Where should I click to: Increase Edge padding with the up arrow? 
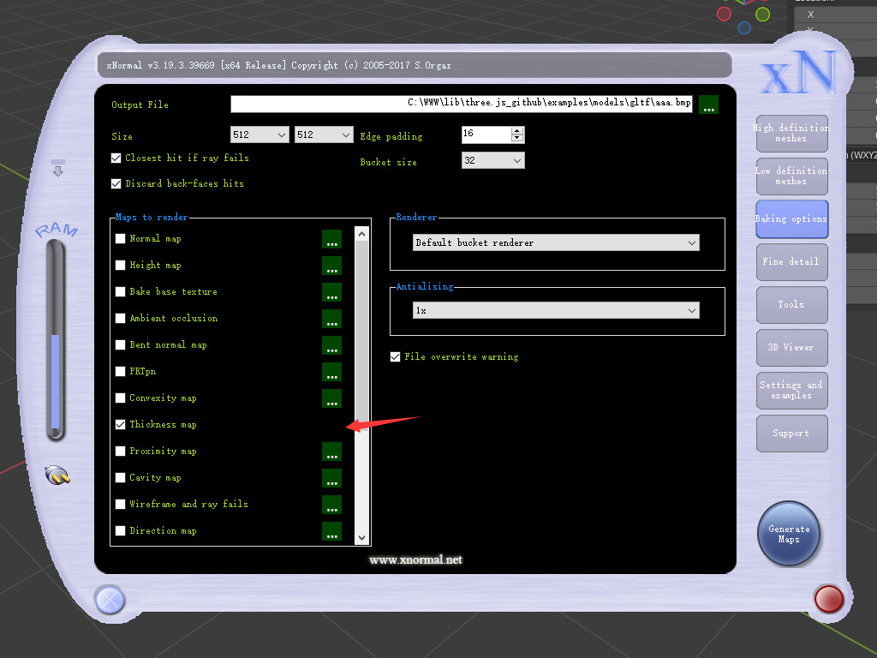tap(517, 131)
